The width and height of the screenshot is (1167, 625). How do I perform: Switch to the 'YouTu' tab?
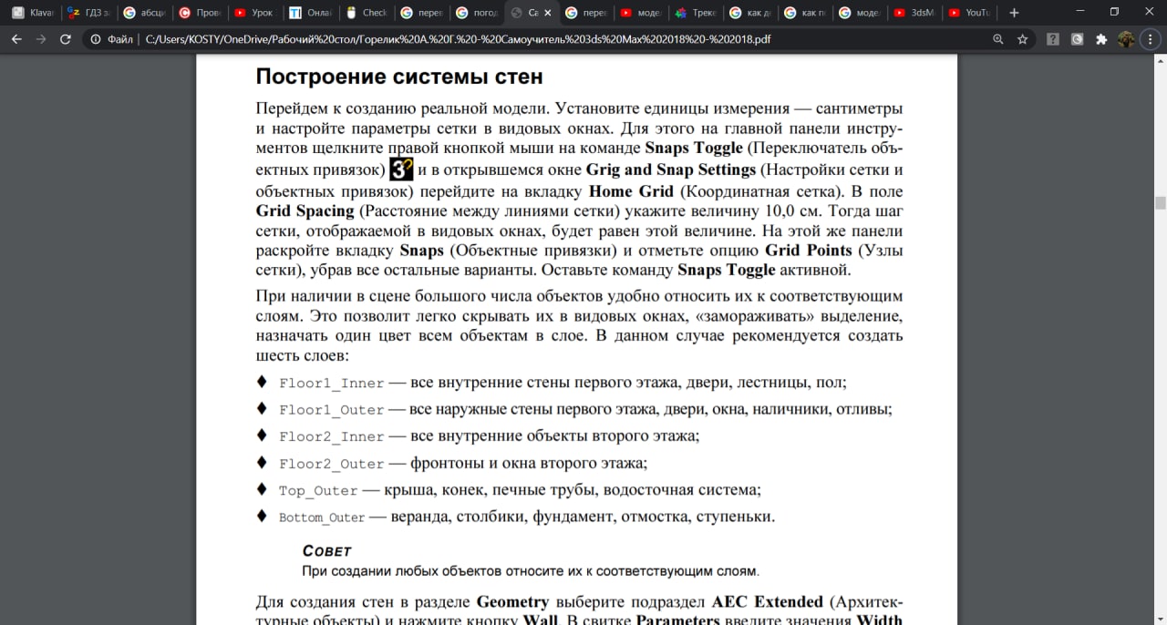(x=970, y=13)
